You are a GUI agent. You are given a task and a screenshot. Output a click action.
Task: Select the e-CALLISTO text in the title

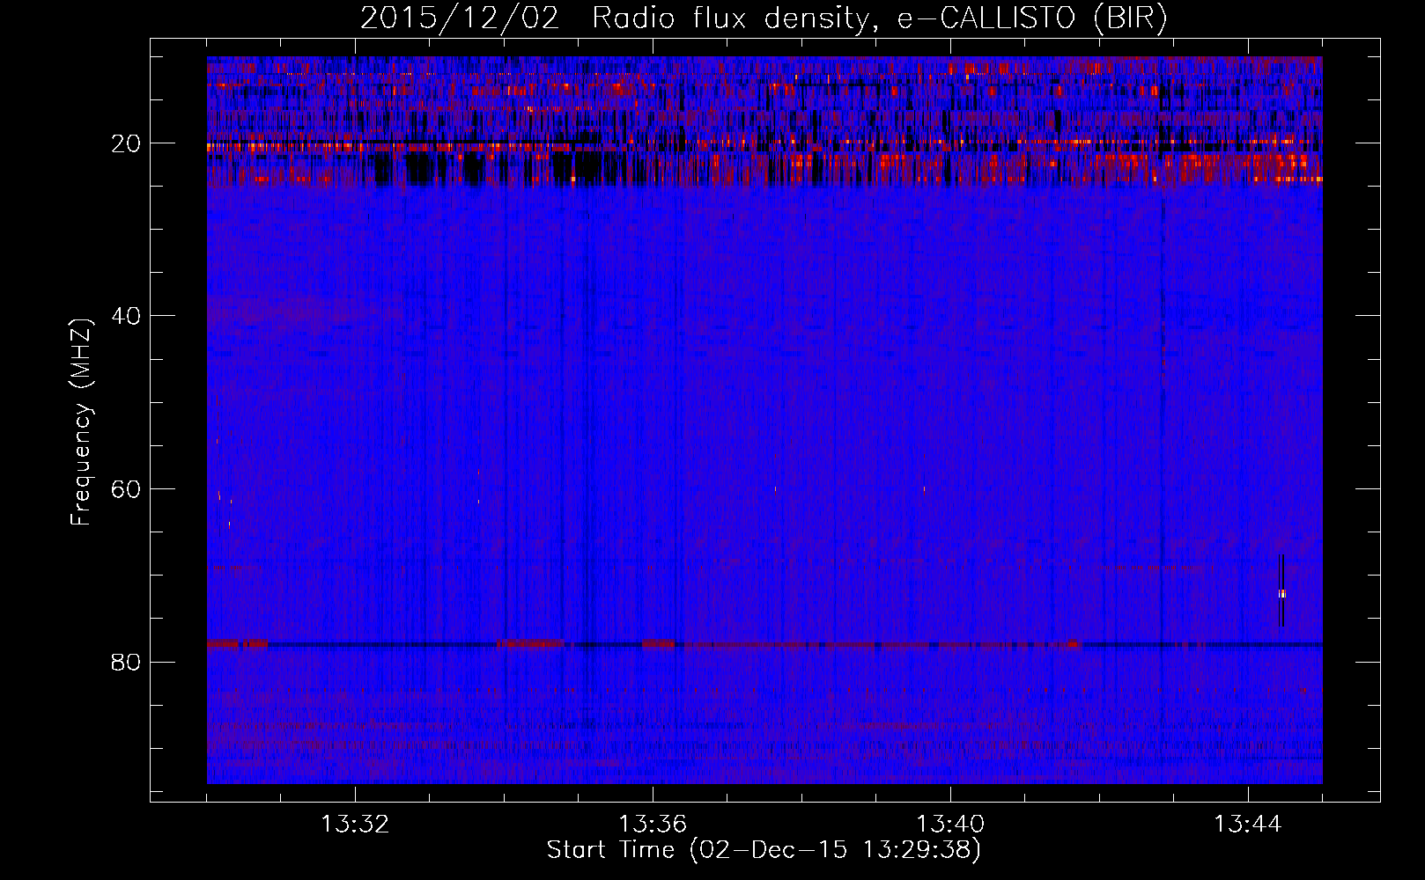pos(986,18)
